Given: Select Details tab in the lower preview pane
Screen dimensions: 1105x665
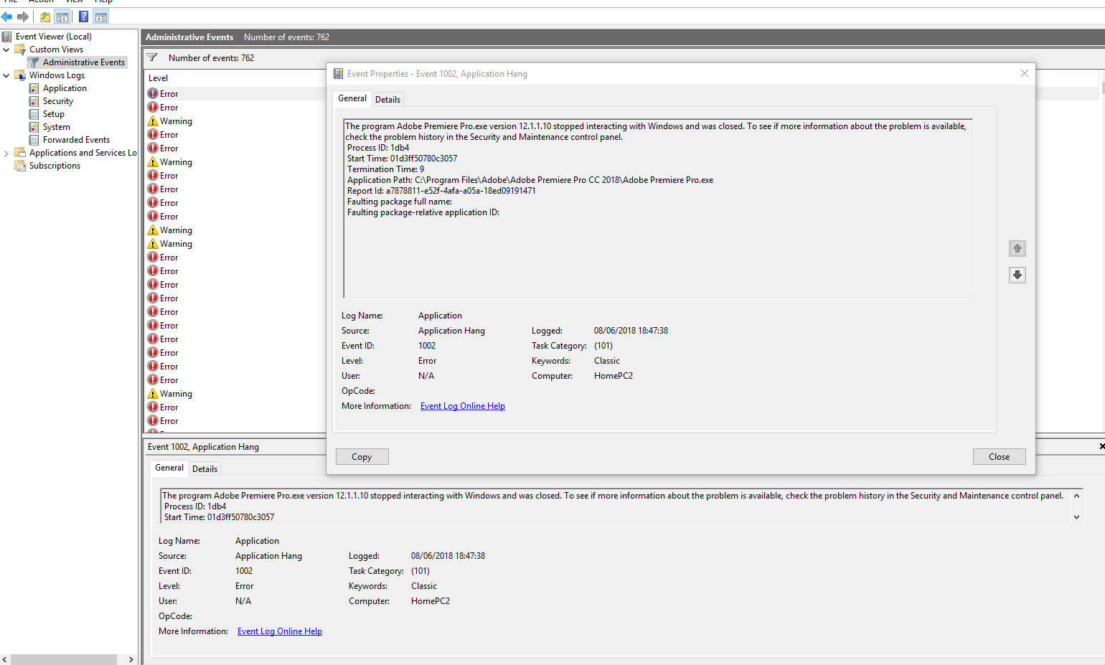Looking at the screenshot, I should coord(204,469).
